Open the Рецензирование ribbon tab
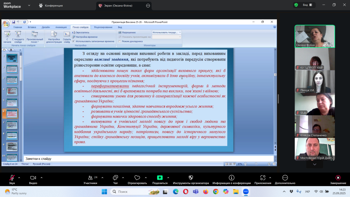The width and height of the screenshot is (350, 197). click(103, 27)
